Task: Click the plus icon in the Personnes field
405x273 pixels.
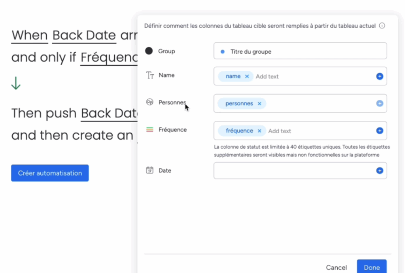Action: 379,103
